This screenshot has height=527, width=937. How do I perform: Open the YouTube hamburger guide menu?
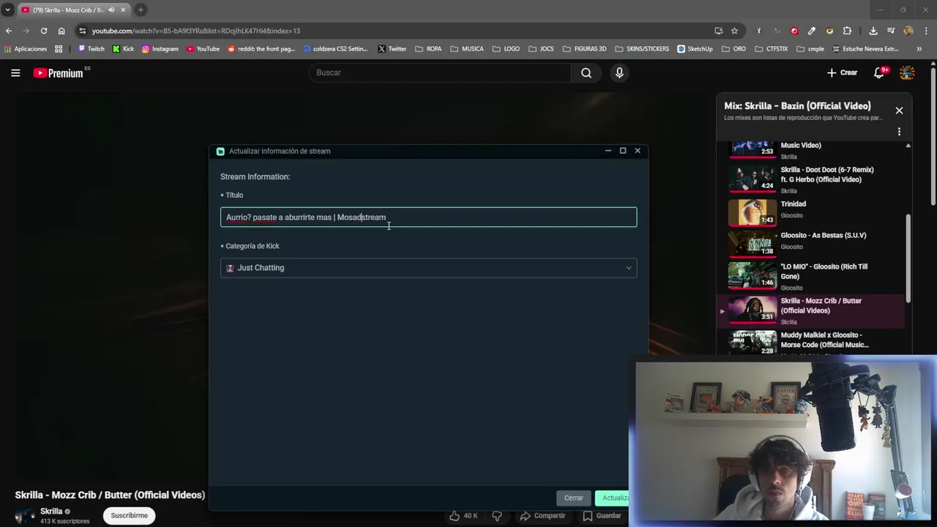(x=15, y=72)
